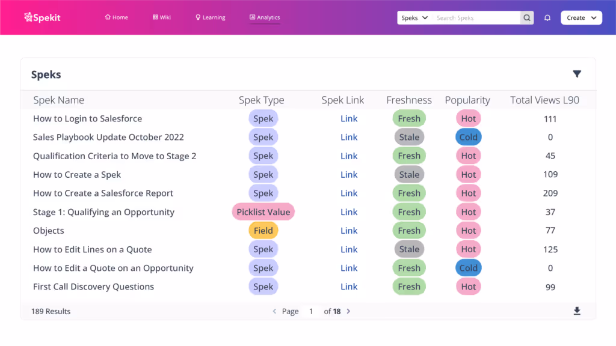
Task: Open the Create dropdown button
Action: click(581, 17)
